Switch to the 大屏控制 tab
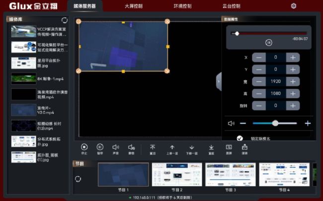Image resolution: width=323 pixels, height=201 pixels. pos(134,6)
